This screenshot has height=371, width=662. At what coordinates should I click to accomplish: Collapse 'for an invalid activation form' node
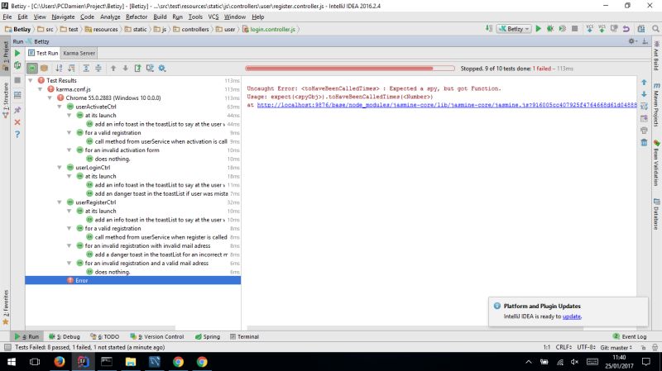click(x=70, y=150)
